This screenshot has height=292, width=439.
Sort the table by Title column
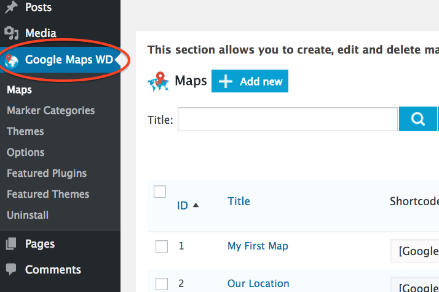tap(239, 201)
